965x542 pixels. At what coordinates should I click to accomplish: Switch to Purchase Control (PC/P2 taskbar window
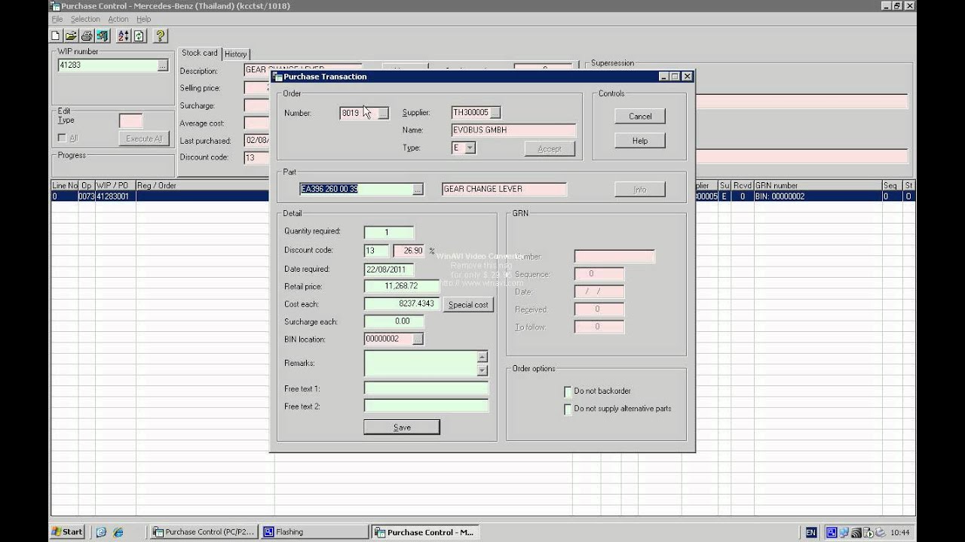pos(204,531)
